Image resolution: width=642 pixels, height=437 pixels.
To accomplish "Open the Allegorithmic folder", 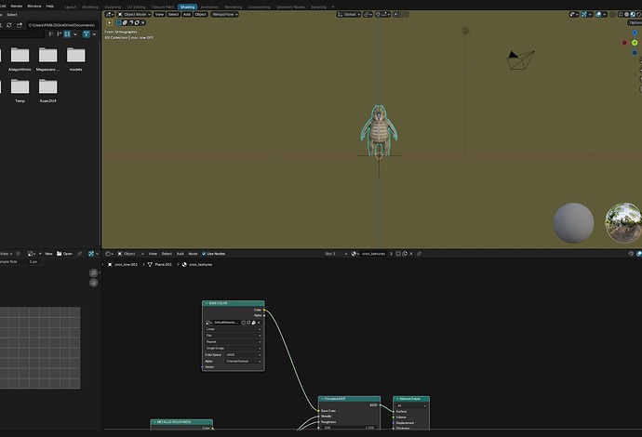I will (x=20, y=59).
